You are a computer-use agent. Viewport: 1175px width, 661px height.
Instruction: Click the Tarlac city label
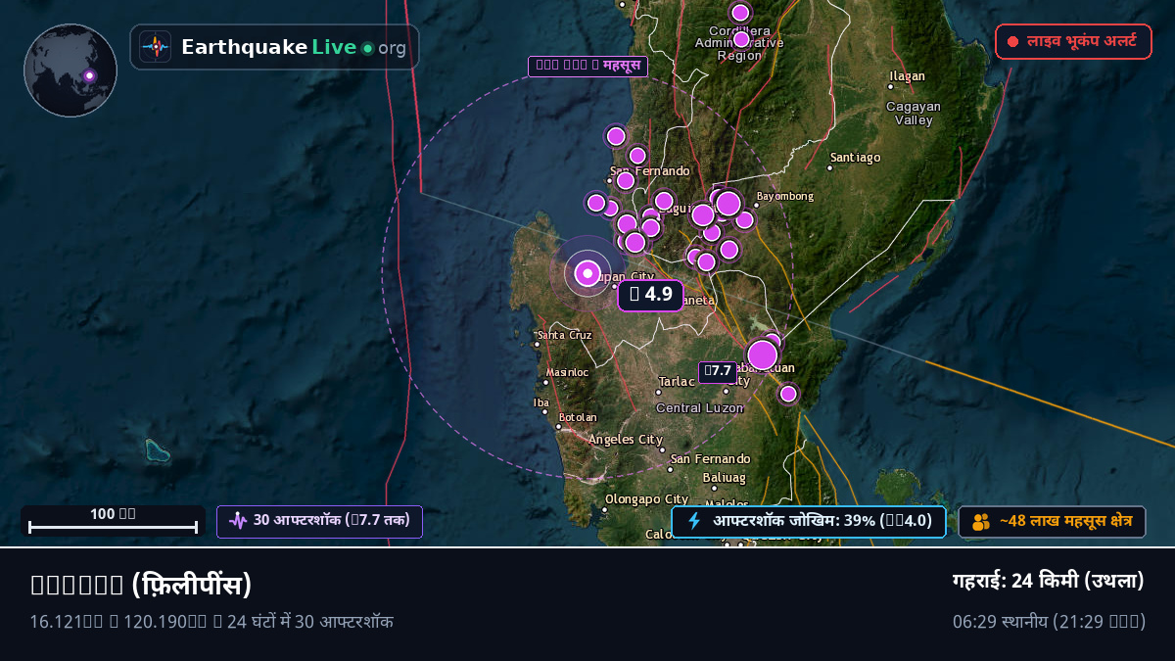point(676,382)
